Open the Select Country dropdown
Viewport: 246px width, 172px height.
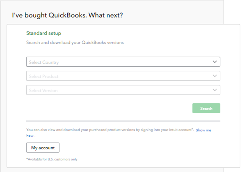coord(123,62)
